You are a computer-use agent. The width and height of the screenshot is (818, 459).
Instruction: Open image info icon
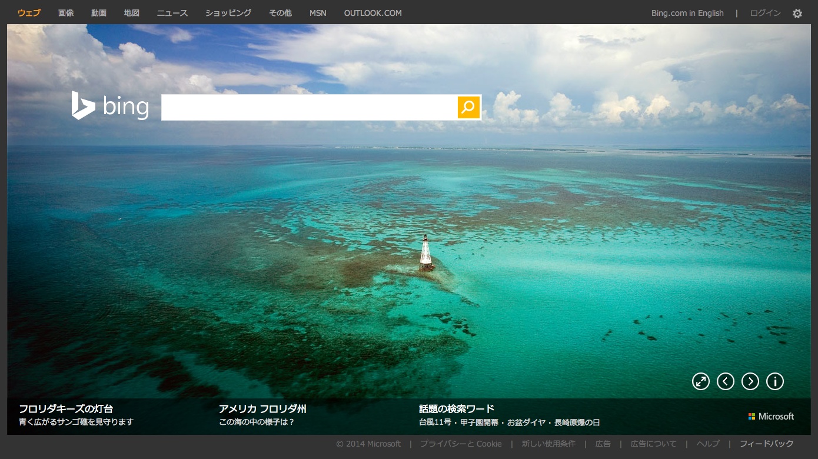point(775,381)
